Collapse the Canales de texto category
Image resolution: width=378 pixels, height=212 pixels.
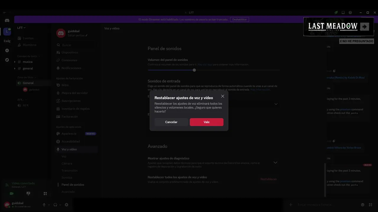[29, 56]
